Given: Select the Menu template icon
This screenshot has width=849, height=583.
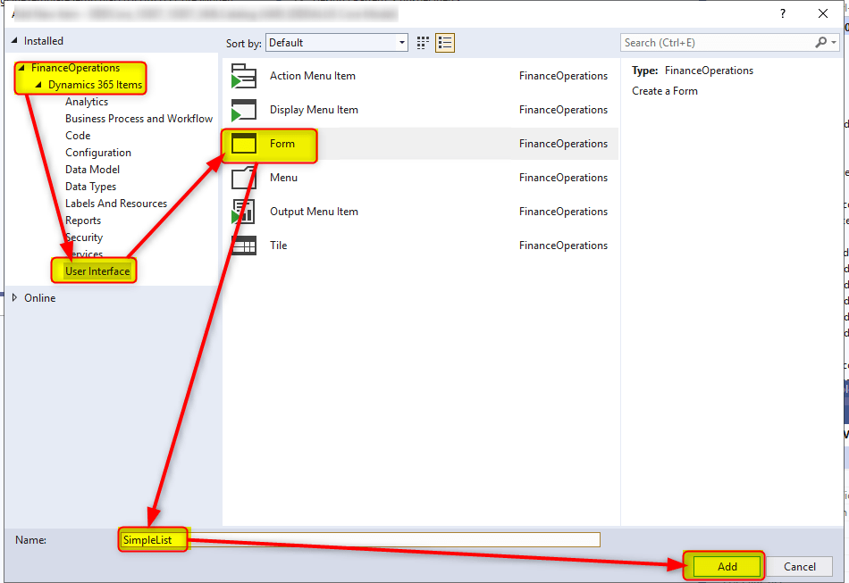Looking at the screenshot, I should click(243, 179).
